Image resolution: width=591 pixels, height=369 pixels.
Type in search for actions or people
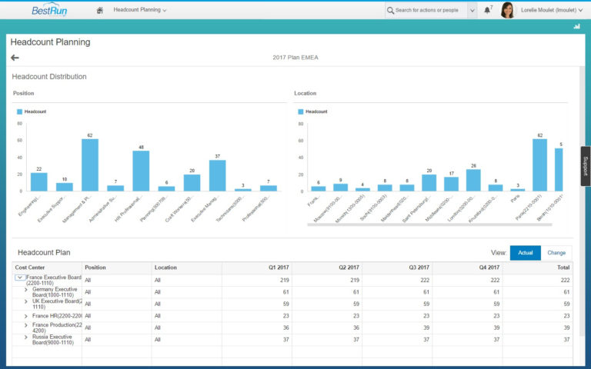click(x=427, y=10)
